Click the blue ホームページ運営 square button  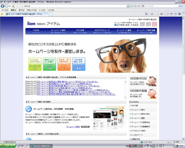[x=79, y=64]
